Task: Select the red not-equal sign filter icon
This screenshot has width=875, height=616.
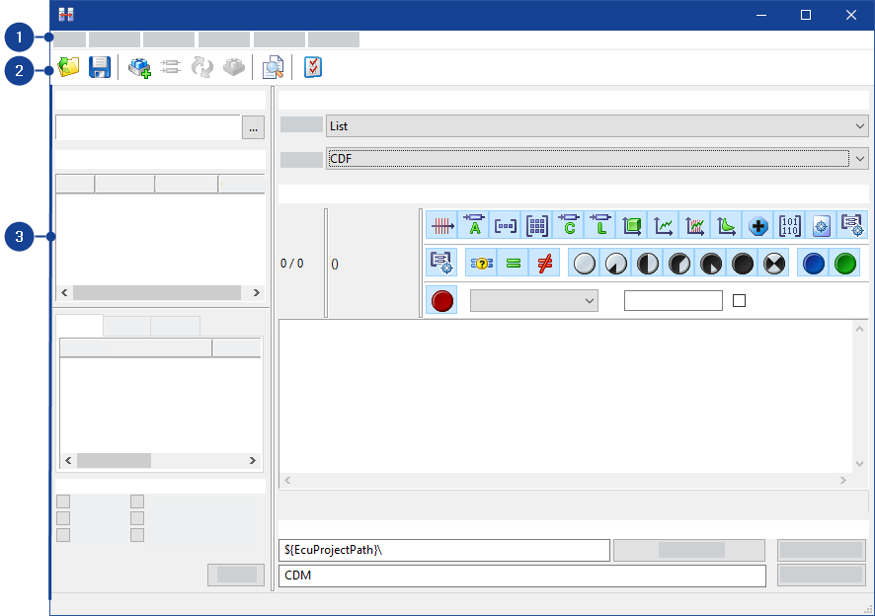Action: click(543, 263)
